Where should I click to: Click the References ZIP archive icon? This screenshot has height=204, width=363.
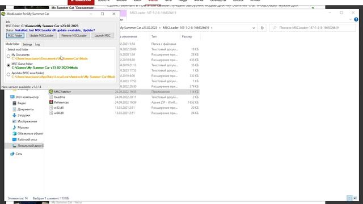[x=51, y=102]
